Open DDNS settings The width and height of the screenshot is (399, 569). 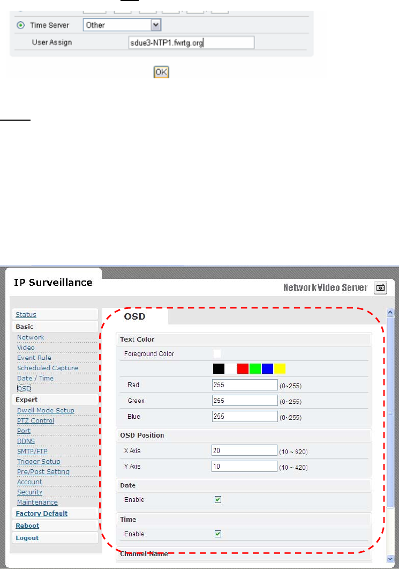click(26, 441)
